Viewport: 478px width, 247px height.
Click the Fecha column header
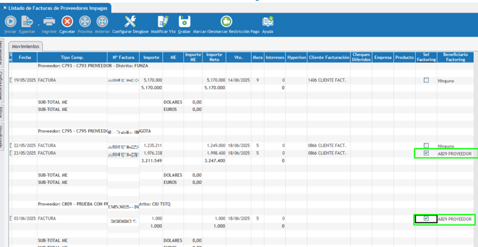pyautogui.click(x=25, y=58)
